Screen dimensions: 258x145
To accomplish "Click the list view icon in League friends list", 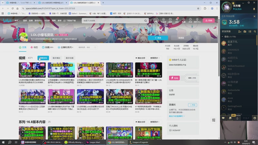I will [x=250, y=31].
